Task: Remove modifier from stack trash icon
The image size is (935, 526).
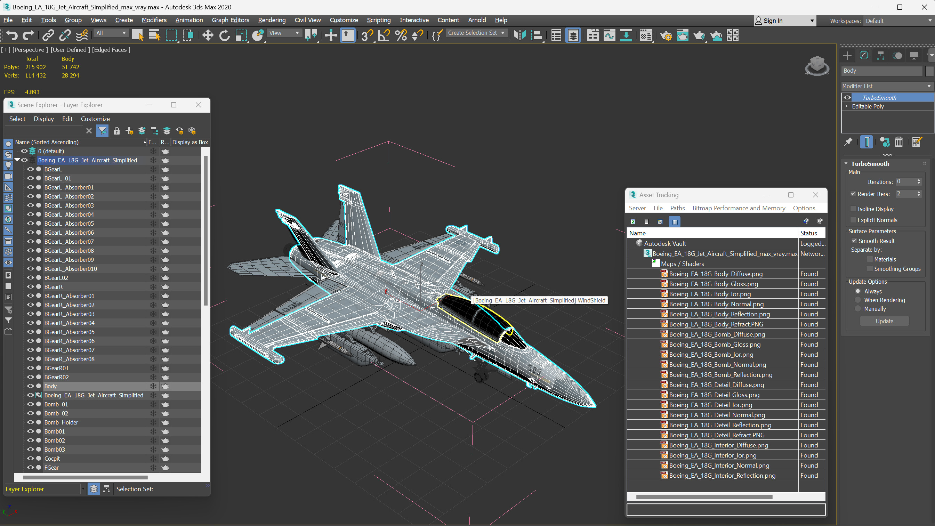Action: [899, 142]
